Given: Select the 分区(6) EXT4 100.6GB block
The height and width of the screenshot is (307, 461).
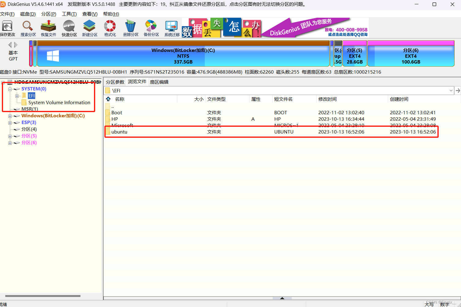Looking at the screenshot, I should 411,53.
